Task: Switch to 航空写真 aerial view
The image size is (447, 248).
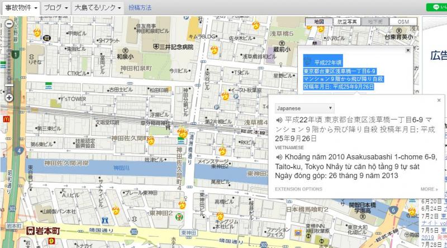Action: (347, 22)
